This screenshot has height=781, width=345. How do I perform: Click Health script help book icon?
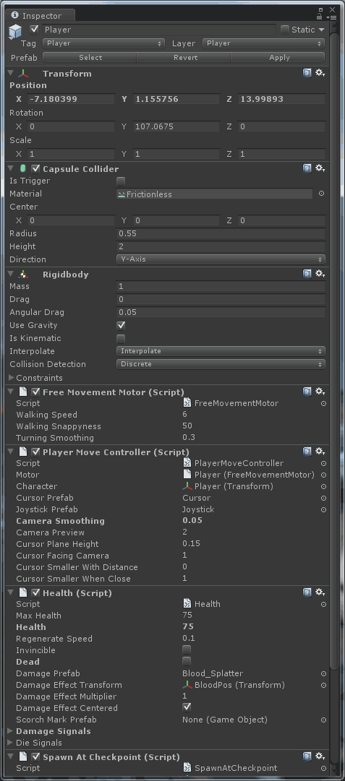click(x=307, y=592)
